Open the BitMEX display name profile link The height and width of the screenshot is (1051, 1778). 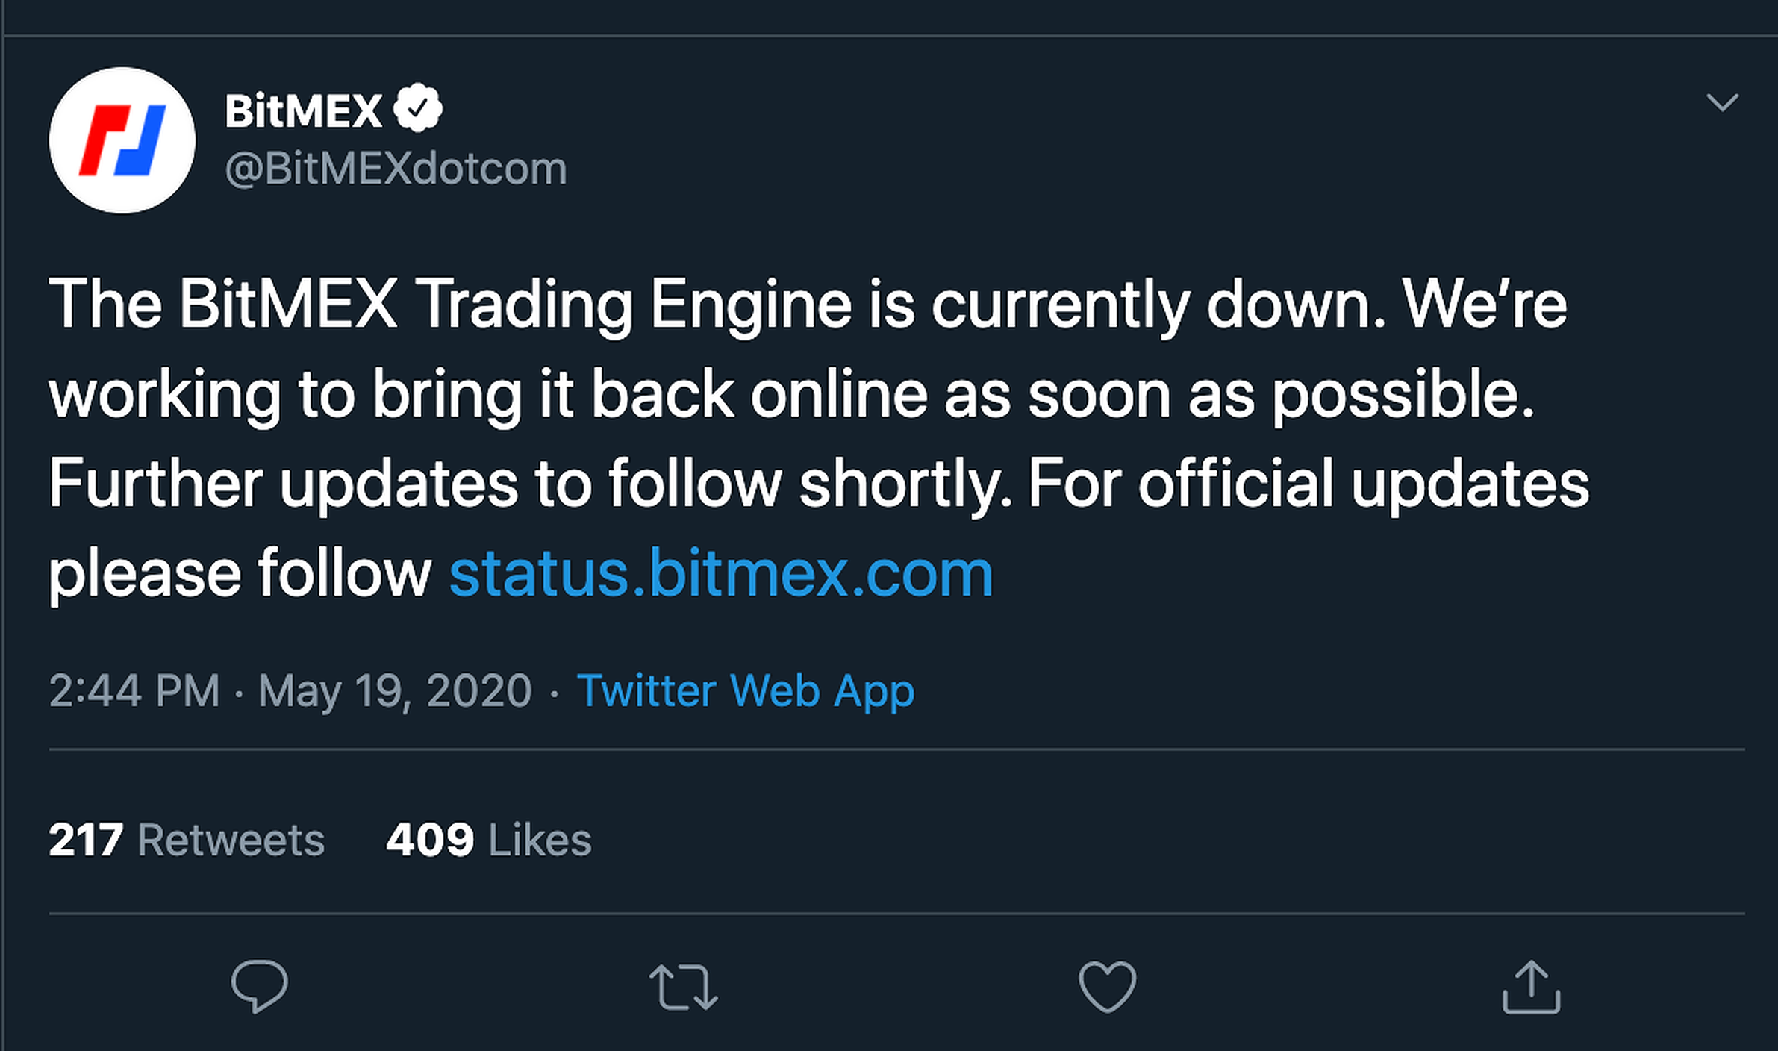303,110
